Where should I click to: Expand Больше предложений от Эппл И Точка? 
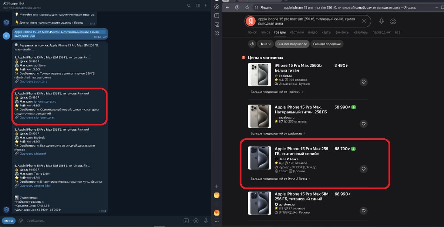[x=280, y=179]
